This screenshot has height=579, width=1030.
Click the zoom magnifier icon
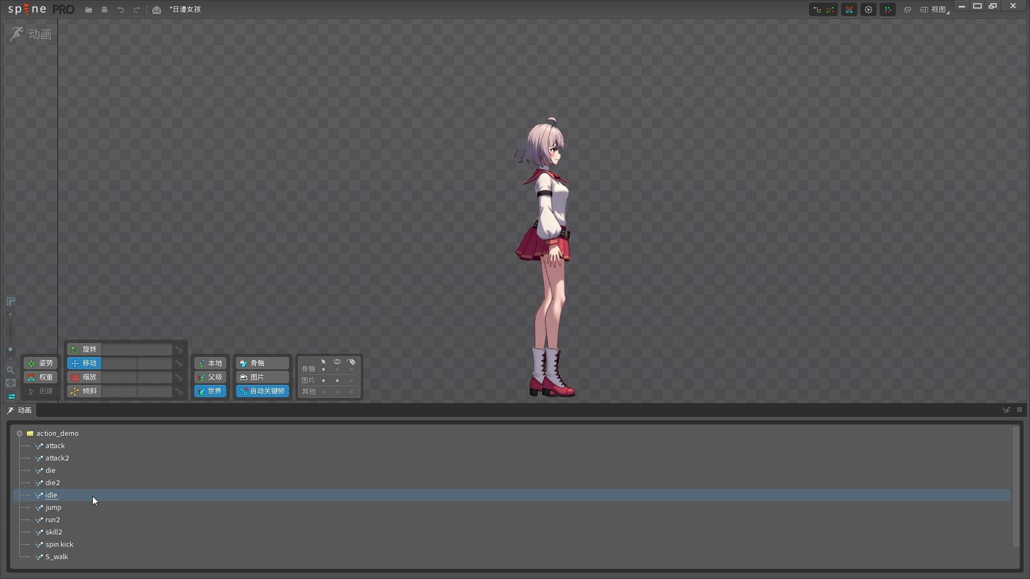coord(11,370)
